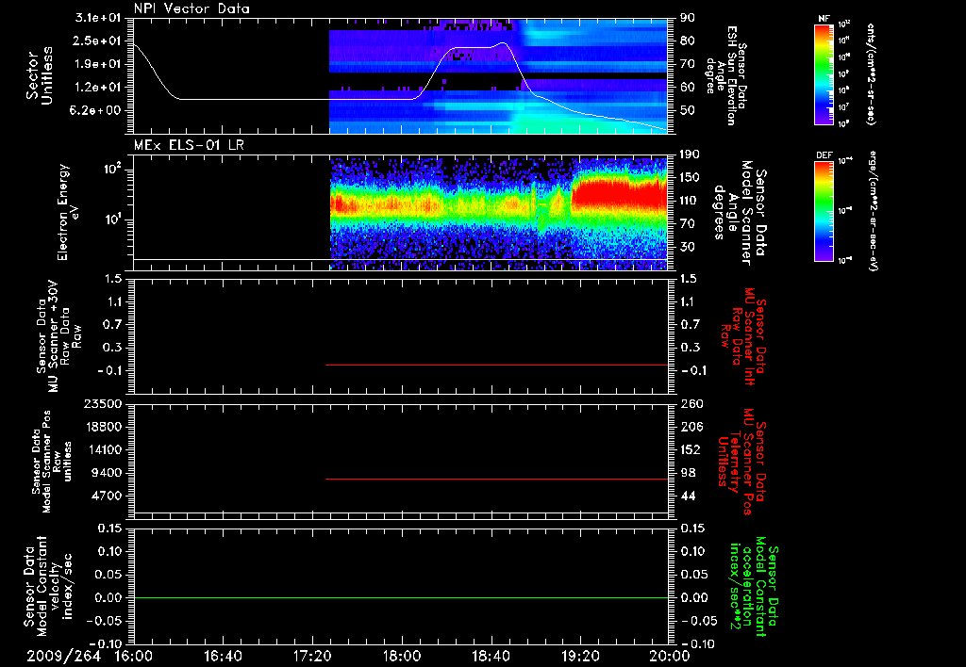Click the red "MU Scanner Int Raw Data" label
Screen dimensions: 966x667
[x=743, y=336]
